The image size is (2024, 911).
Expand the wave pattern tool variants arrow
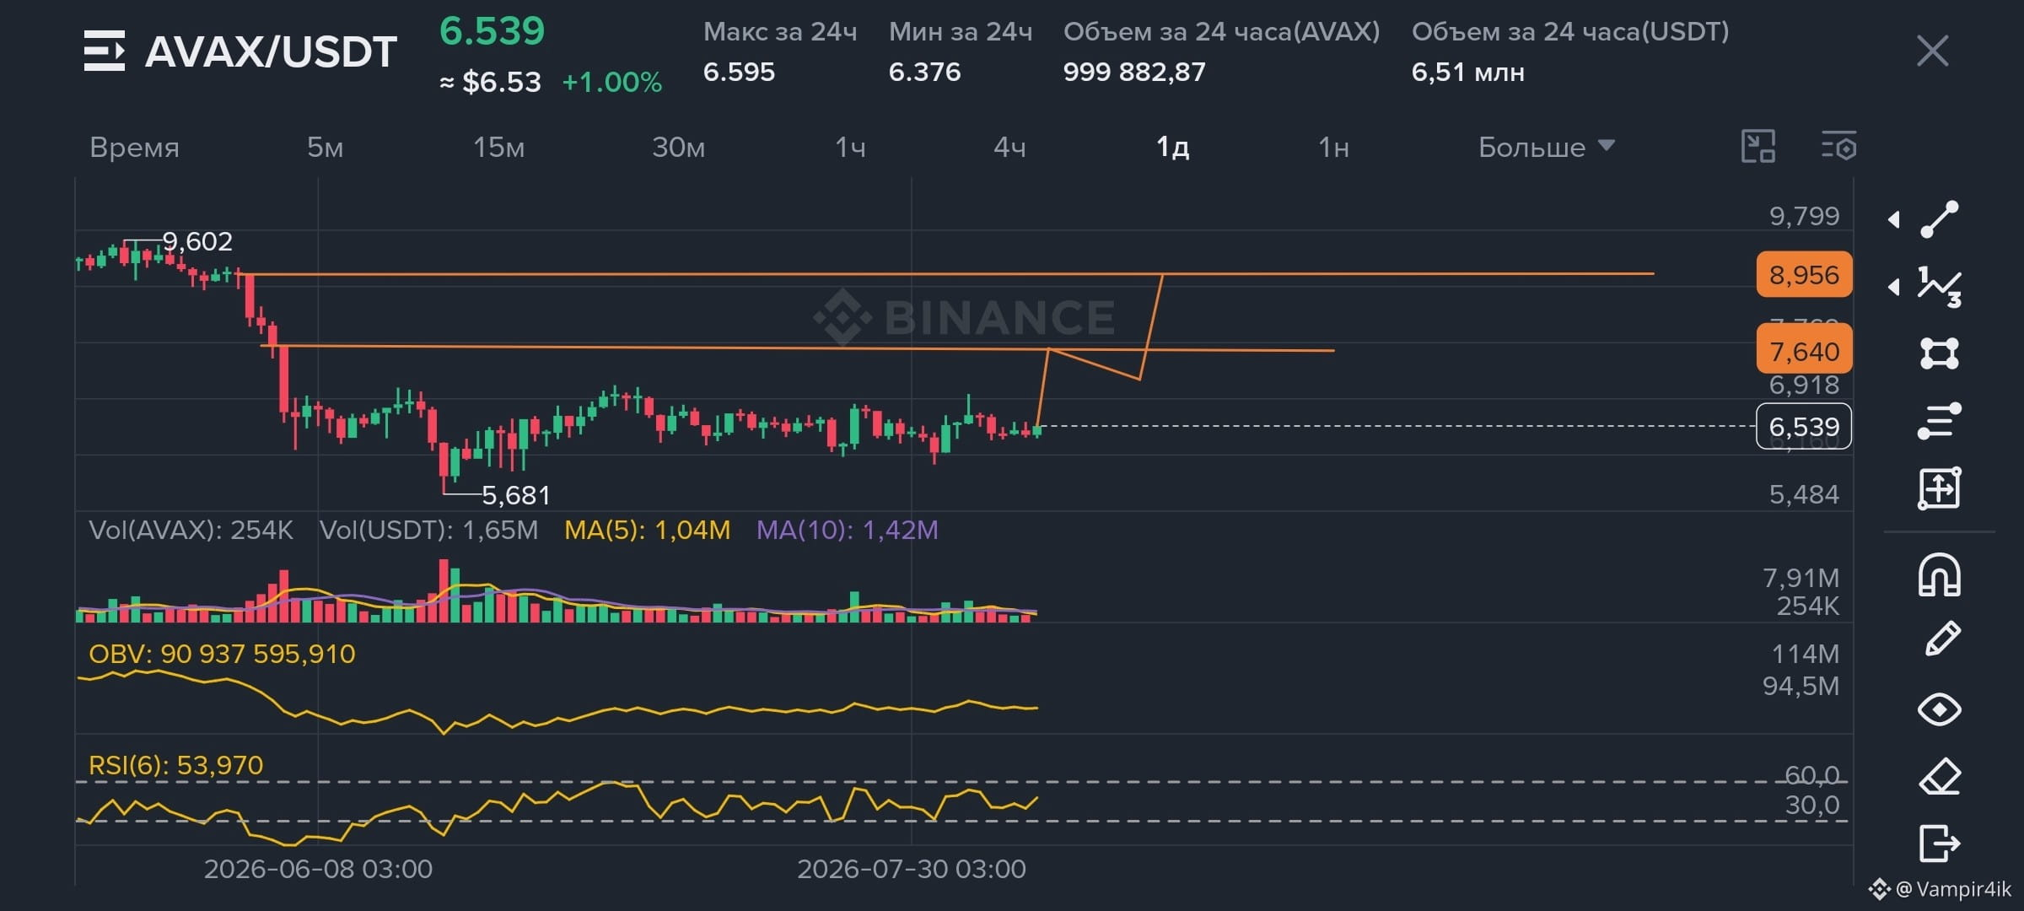(1894, 287)
